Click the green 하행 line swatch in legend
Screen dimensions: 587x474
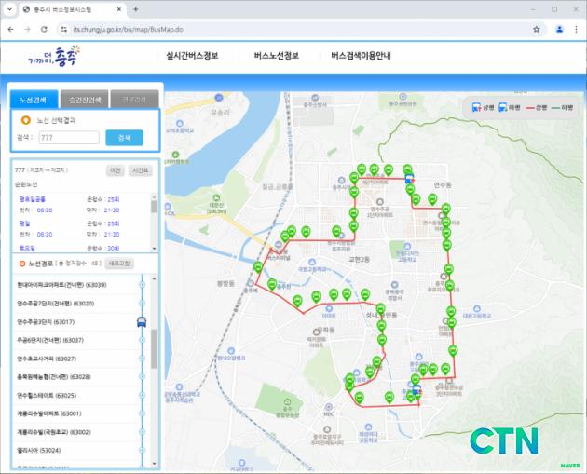pos(555,108)
